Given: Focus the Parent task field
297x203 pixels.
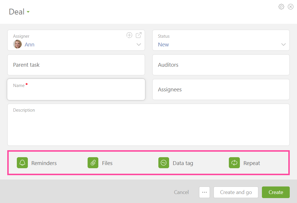Looking at the screenshot, I should pos(76,65).
